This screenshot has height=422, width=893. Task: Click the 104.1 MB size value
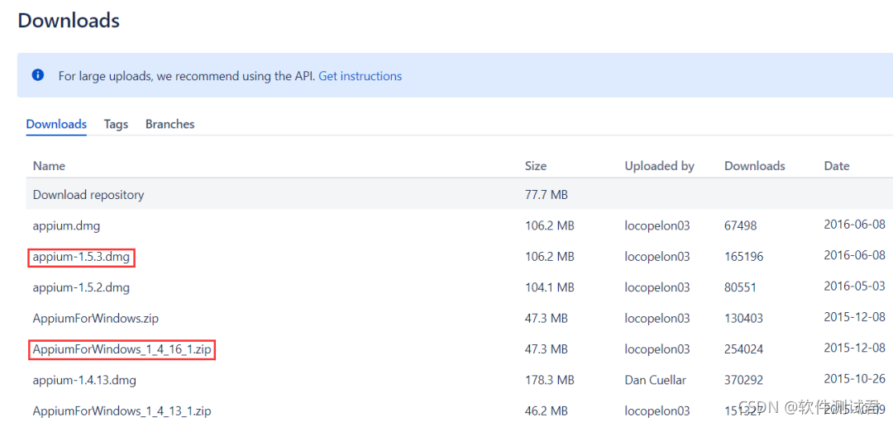(549, 287)
